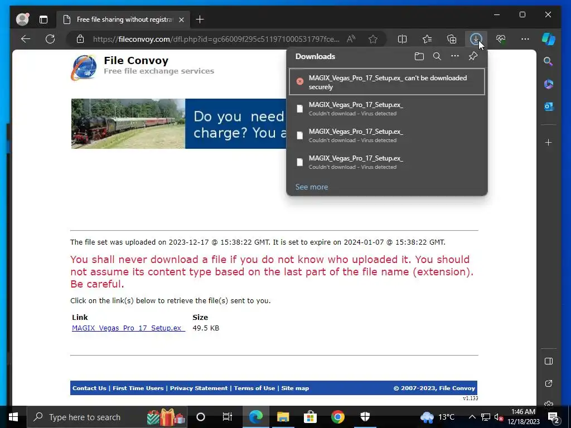This screenshot has height=428, width=571.
Task: Open downloads folder in Downloads panel
Action: click(x=419, y=56)
